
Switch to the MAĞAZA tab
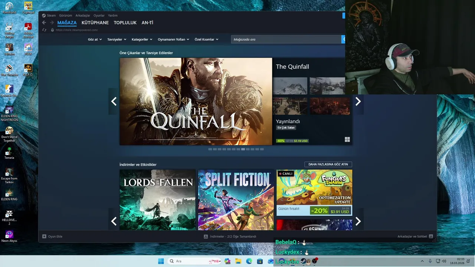coord(67,23)
